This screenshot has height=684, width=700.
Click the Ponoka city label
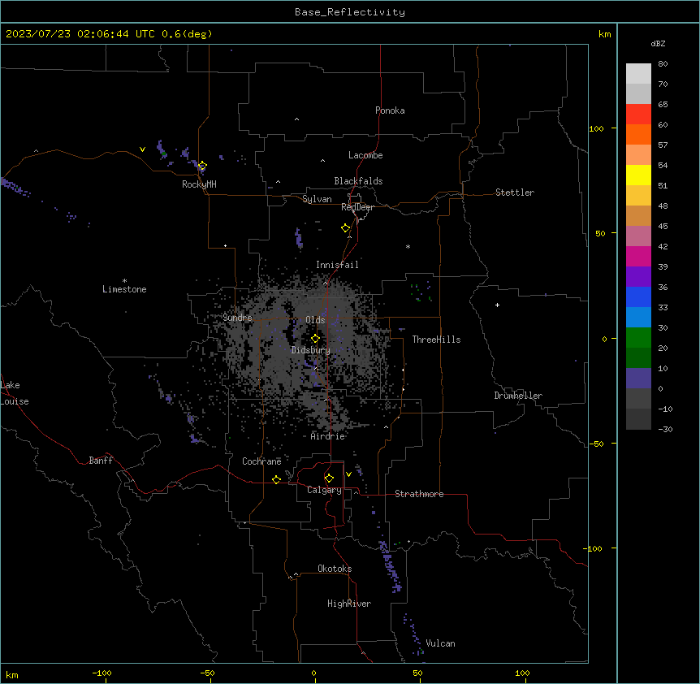click(390, 110)
